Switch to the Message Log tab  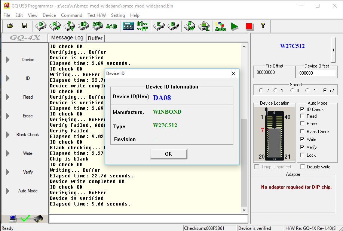tap(67, 38)
